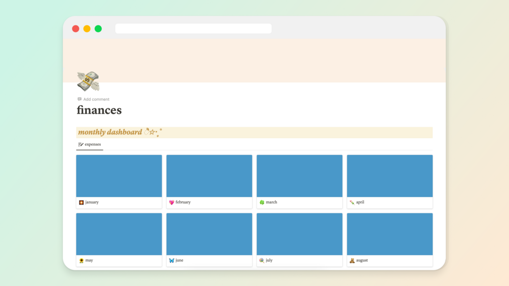This screenshot has height=286, width=509.
Task: Click the august teddy bear emoji icon
Action: point(352,260)
